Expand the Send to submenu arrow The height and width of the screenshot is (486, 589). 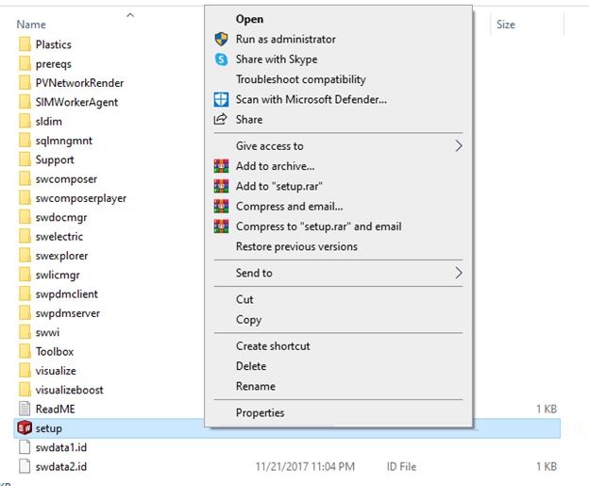(459, 273)
